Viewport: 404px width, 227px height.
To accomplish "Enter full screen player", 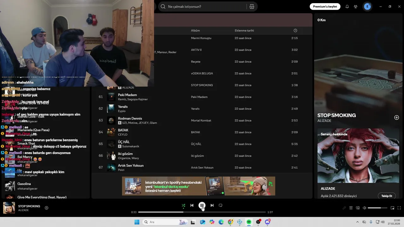I will pyautogui.click(x=399, y=208).
